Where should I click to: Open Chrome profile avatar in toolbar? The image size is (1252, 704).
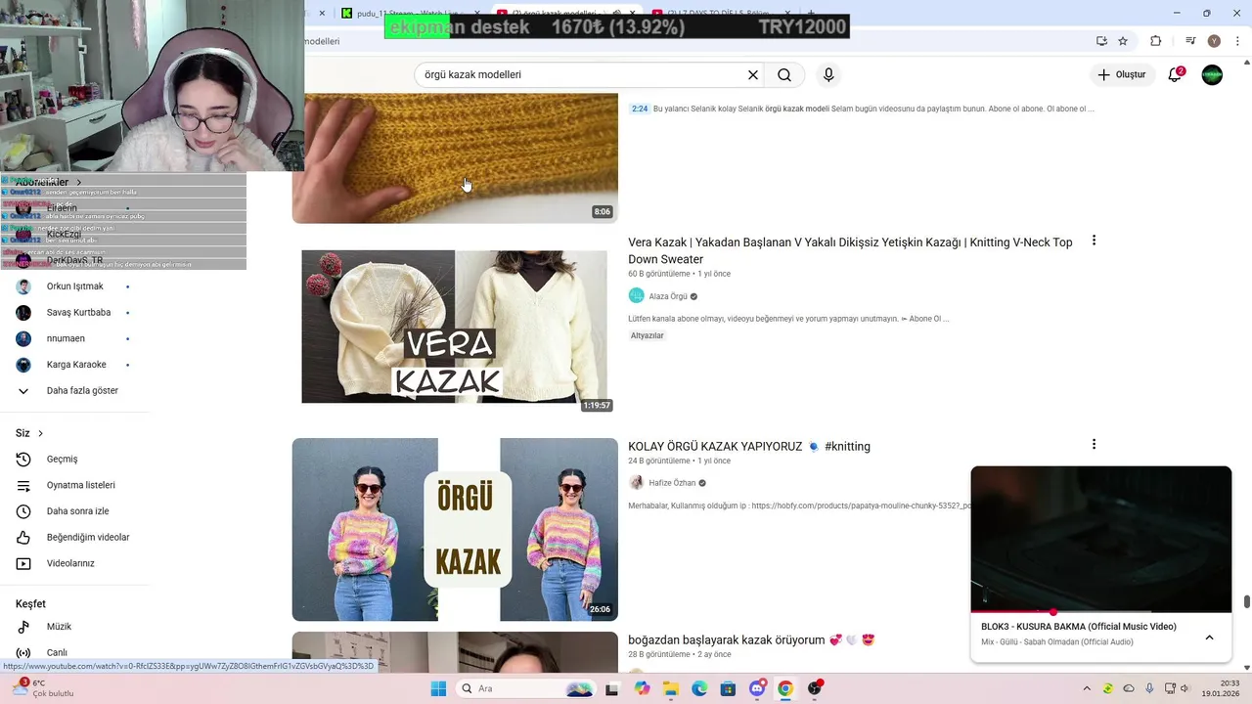pyautogui.click(x=1214, y=41)
